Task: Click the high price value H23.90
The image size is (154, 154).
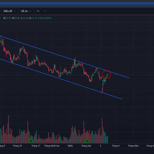Action: (16, 18)
